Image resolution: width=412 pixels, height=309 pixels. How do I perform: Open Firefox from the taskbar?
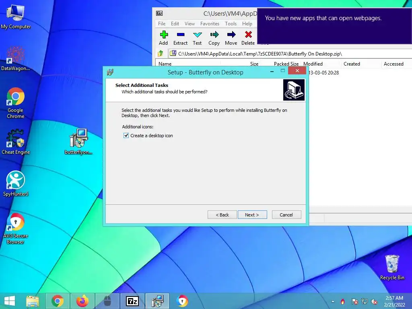click(x=82, y=301)
